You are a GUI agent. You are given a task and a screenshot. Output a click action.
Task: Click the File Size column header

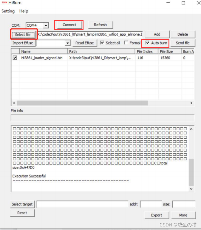click(x=170, y=51)
